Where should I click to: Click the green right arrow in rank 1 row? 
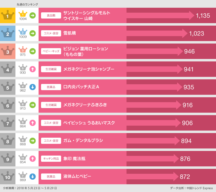coord(32,15)
